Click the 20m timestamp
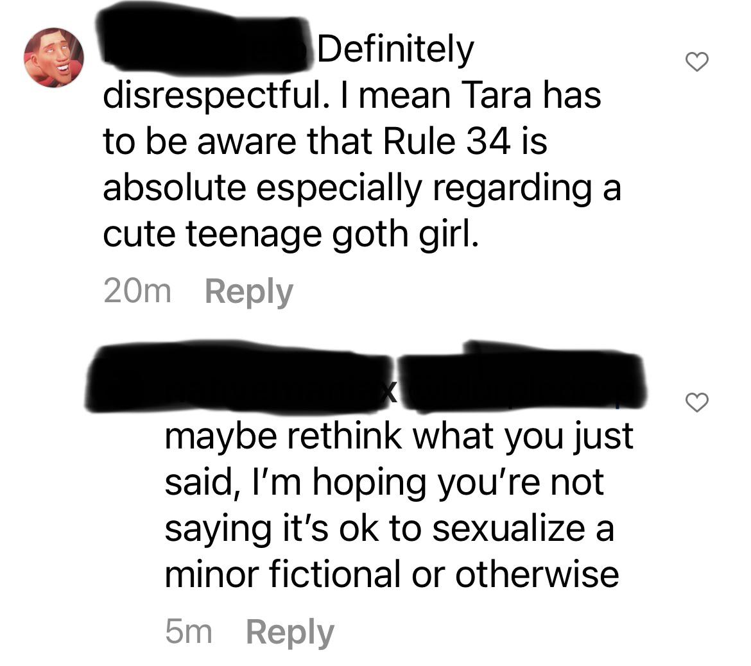The height and width of the screenshot is (666, 751). pos(137,291)
